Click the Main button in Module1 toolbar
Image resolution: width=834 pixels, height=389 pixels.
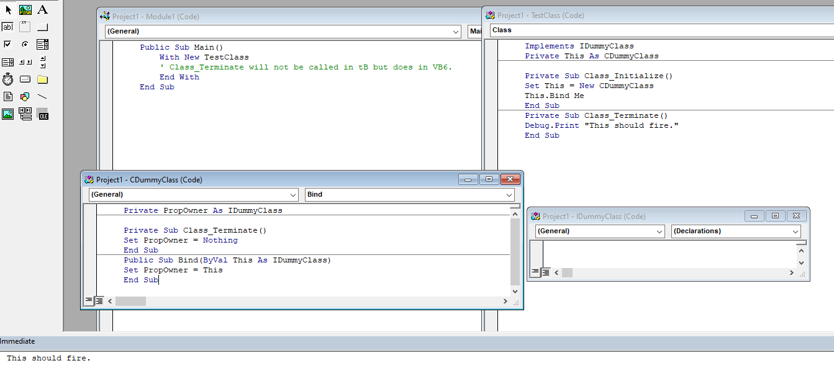point(477,31)
